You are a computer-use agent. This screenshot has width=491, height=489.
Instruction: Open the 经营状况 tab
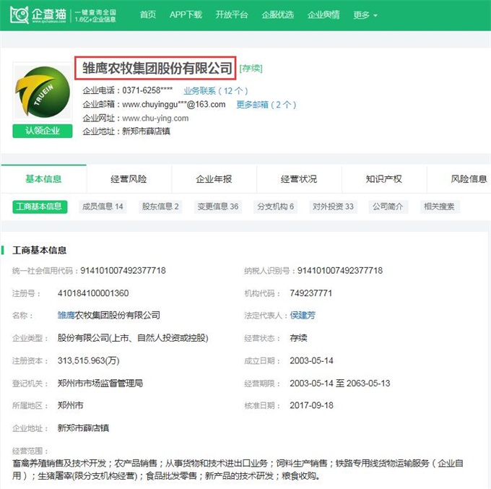click(x=299, y=179)
